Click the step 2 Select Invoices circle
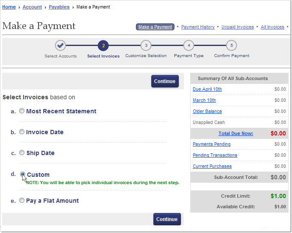This screenshot has height=233, width=292. [x=103, y=46]
